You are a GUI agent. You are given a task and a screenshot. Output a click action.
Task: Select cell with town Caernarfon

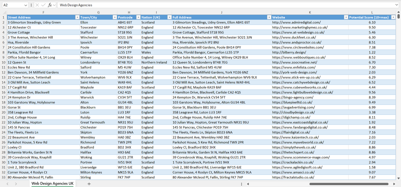[98, 52]
